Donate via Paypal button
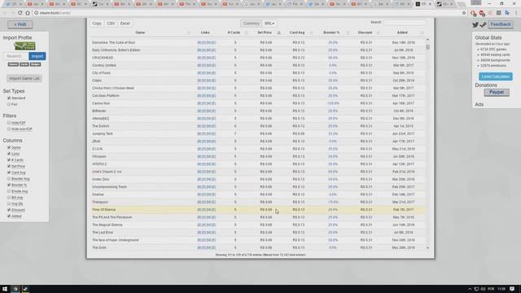Viewport: 521px width, 293px height. click(x=497, y=92)
